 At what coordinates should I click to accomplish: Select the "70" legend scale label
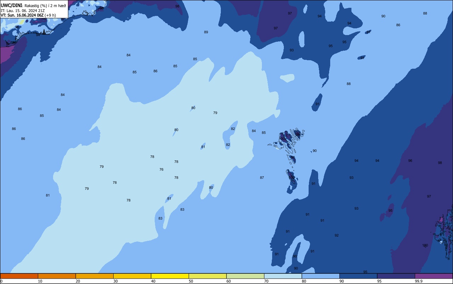(266, 281)
